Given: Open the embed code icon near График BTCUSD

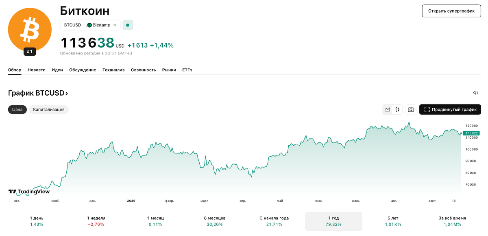Looking at the screenshot, I should pyautogui.click(x=476, y=93).
